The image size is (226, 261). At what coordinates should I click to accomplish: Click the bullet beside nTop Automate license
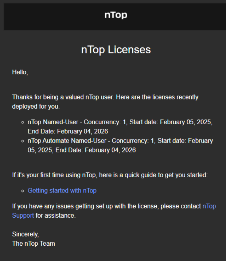(x=23, y=141)
